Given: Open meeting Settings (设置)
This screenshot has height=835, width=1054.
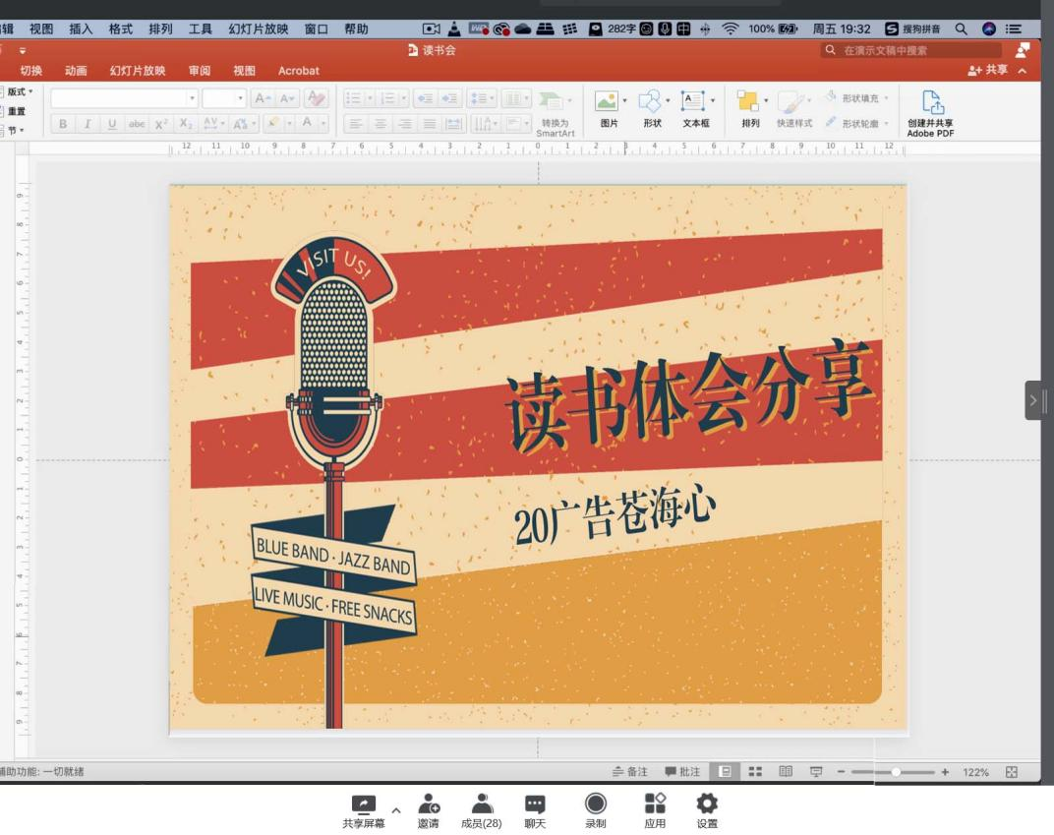Looking at the screenshot, I should (x=706, y=810).
